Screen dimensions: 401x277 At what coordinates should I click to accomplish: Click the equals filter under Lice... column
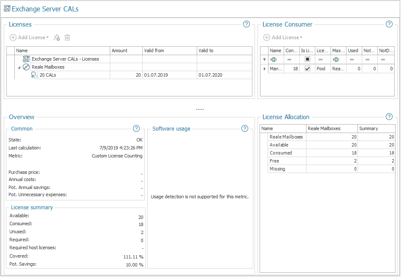pos(320,59)
